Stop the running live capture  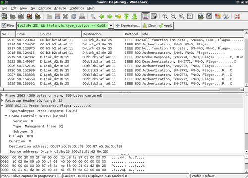(x=29, y=16)
